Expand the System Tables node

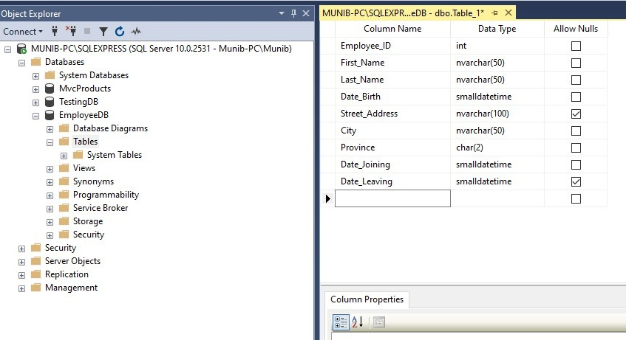click(x=64, y=156)
